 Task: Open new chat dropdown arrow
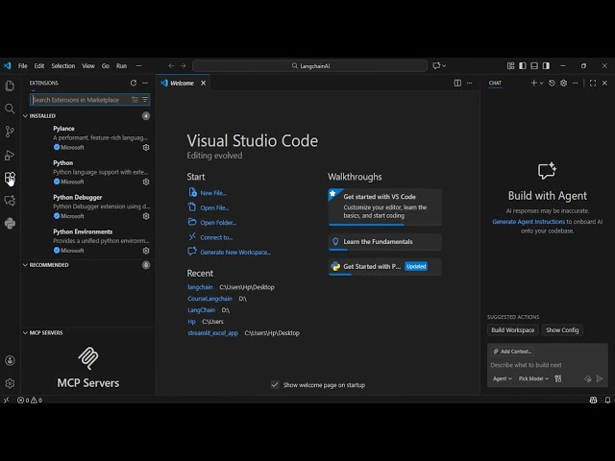click(541, 84)
